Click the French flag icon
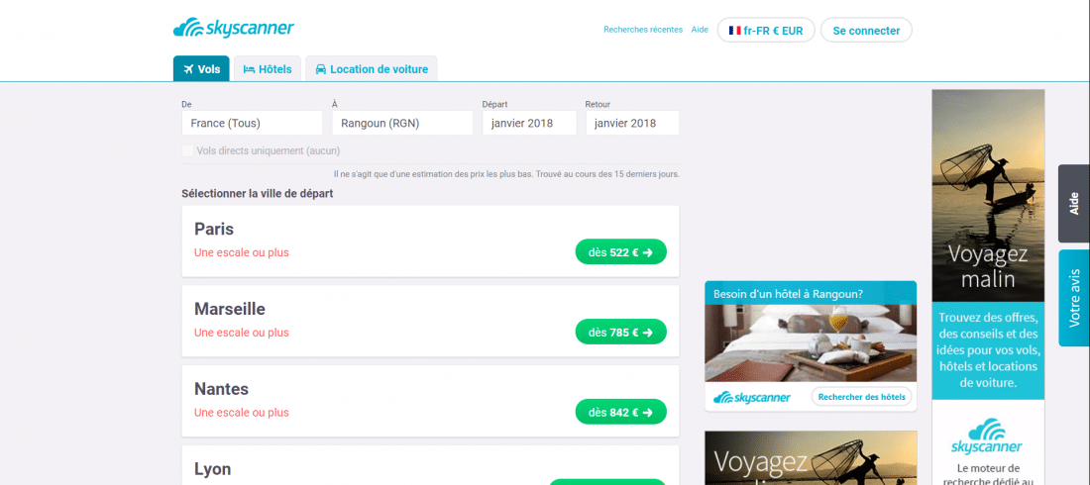 pyautogui.click(x=735, y=31)
